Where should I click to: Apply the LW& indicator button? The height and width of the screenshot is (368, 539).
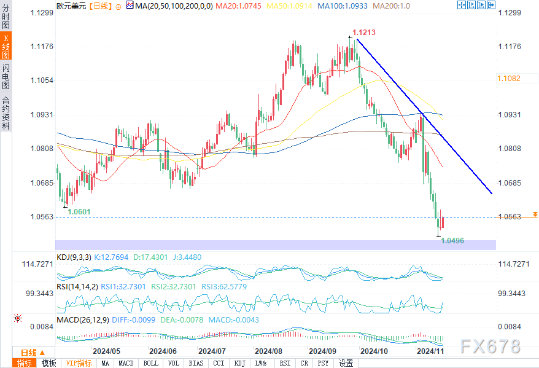[x=260, y=363]
